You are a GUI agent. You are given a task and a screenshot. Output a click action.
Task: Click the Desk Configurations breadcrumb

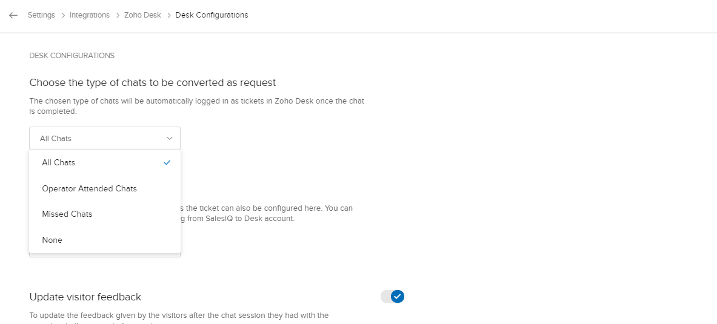212,15
